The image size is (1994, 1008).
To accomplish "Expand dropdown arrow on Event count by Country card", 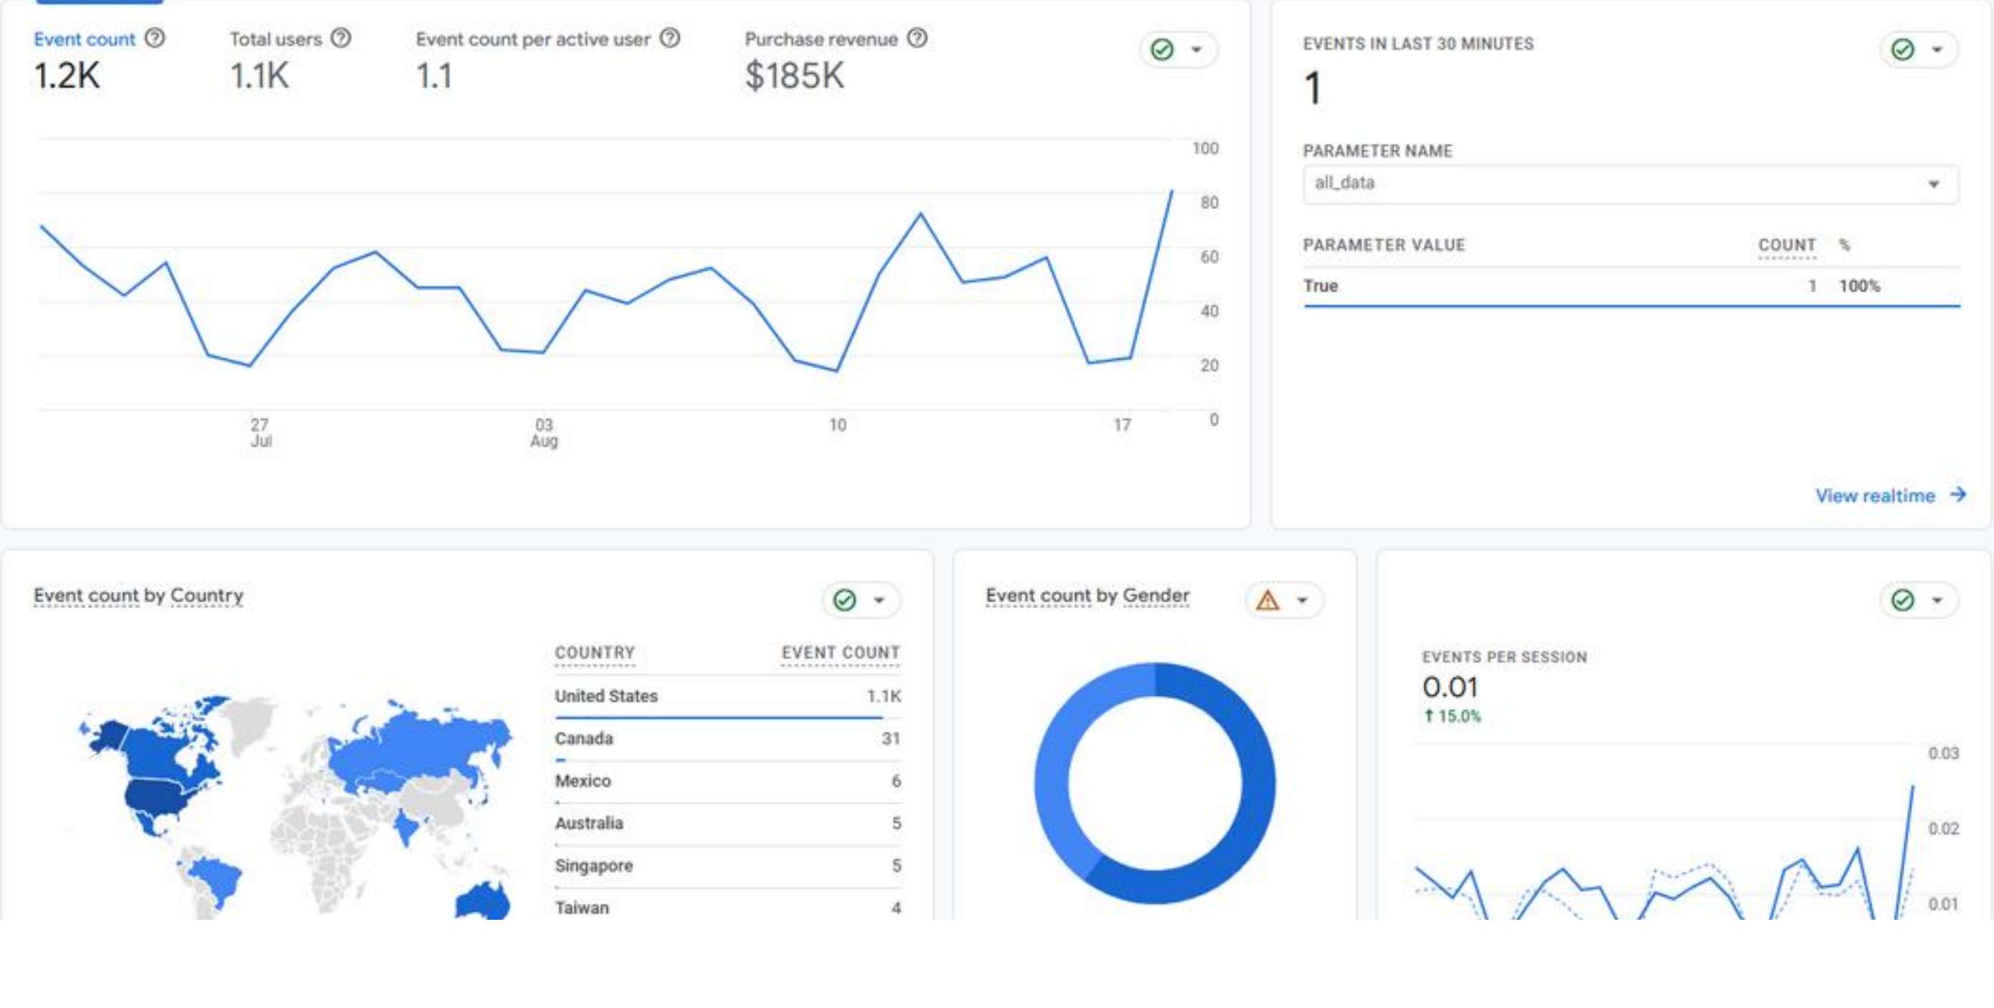I will pos(879,600).
